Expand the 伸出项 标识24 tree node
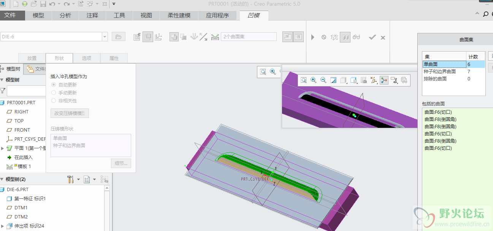This screenshot has width=493, height=231. (x=3, y=226)
